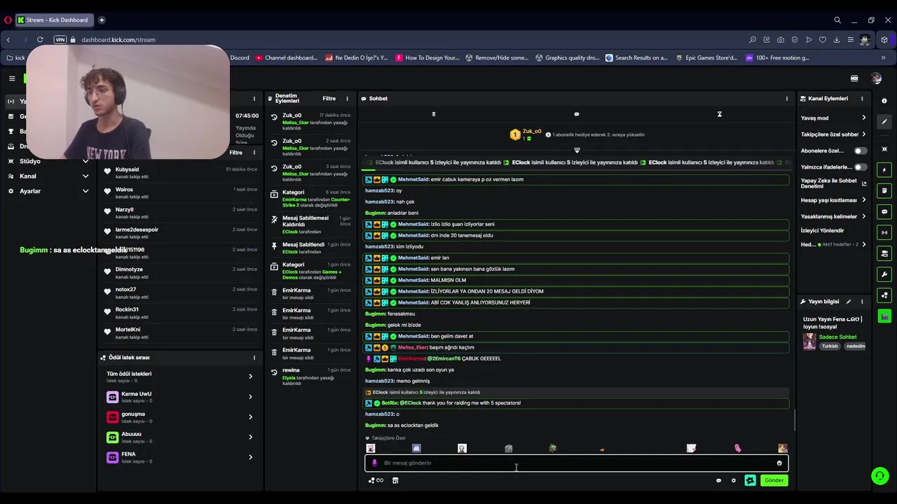Open Channel dashboard bookmark
The width and height of the screenshot is (897, 504).
(x=287, y=58)
